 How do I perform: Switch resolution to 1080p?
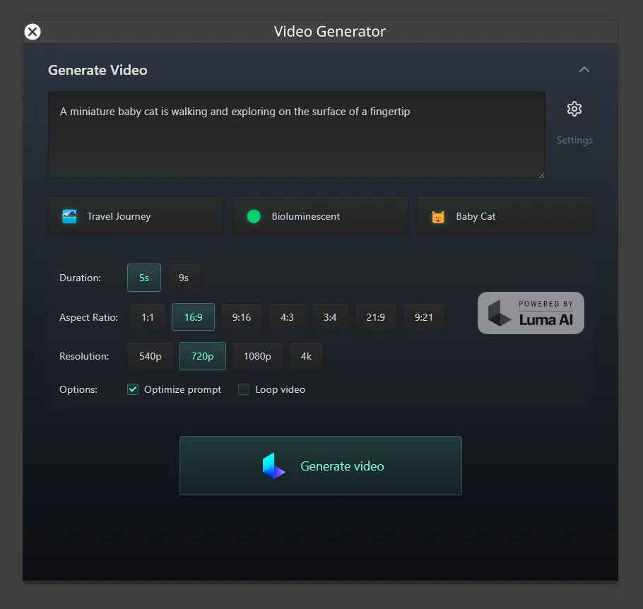[257, 356]
